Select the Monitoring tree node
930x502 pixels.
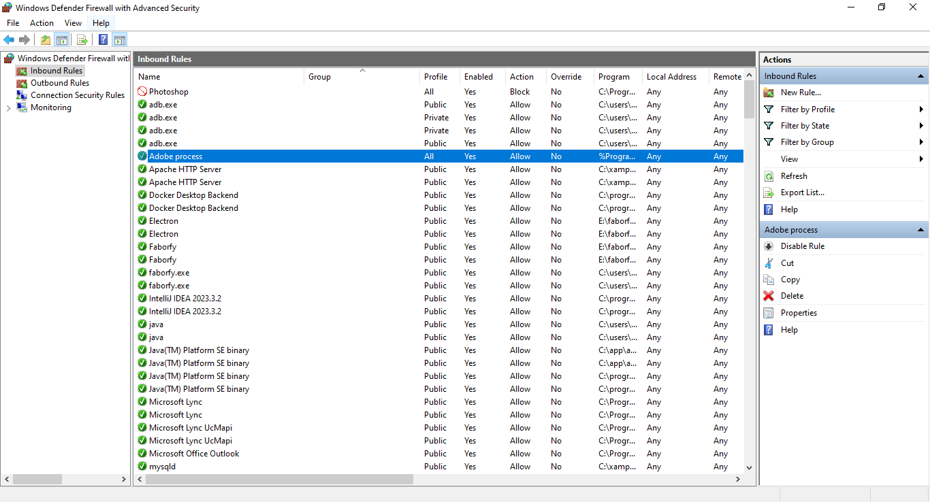(51, 107)
